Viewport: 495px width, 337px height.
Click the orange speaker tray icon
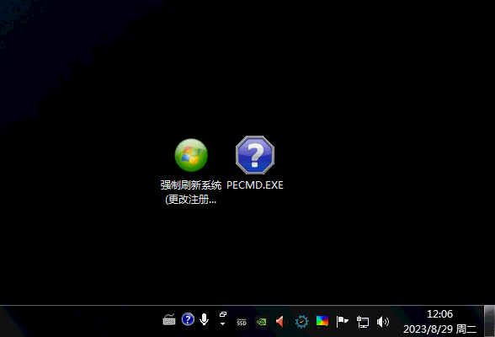[x=281, y=322]
